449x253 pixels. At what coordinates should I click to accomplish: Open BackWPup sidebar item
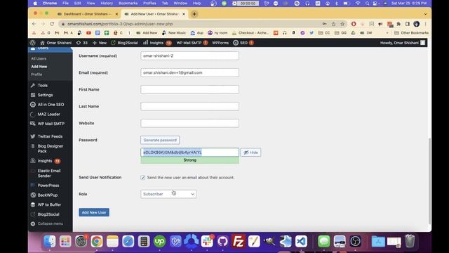44,195
